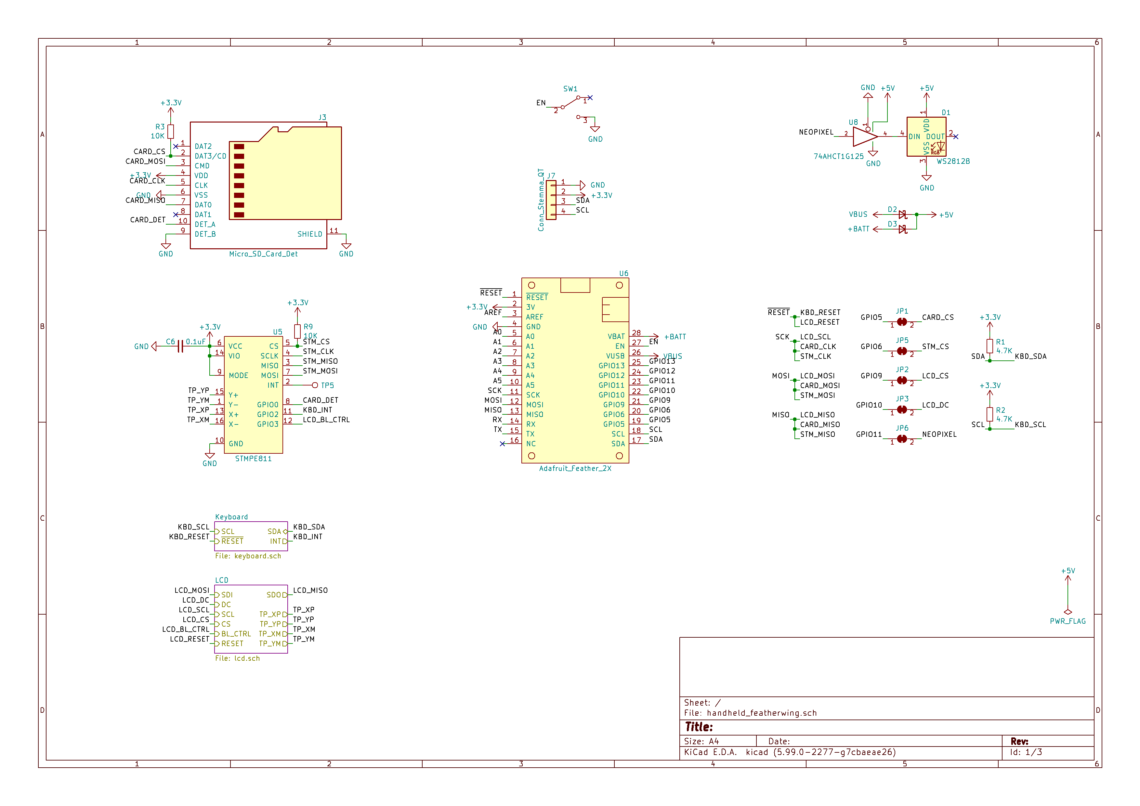Click the KBD_RESET label on Keyboard sheet
Image resolution: width=1140 pixels, height=806 pixels.
189,537
